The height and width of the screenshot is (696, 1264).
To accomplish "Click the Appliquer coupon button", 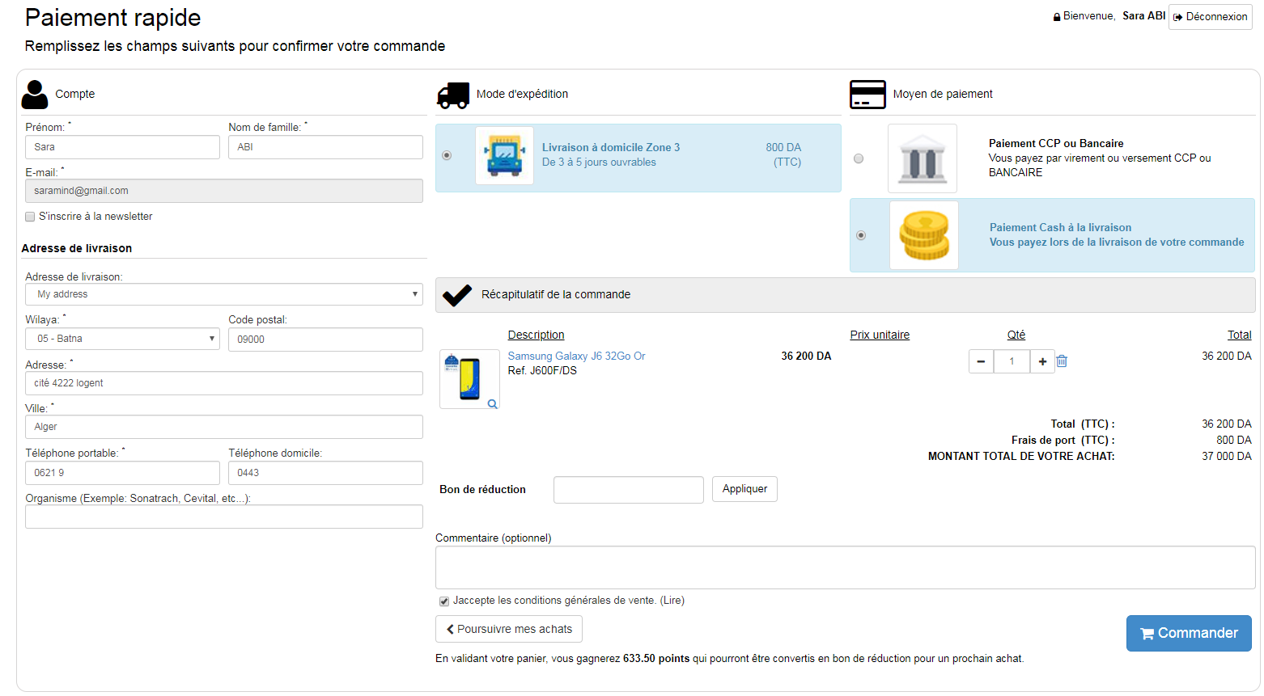I will point(744,489).
